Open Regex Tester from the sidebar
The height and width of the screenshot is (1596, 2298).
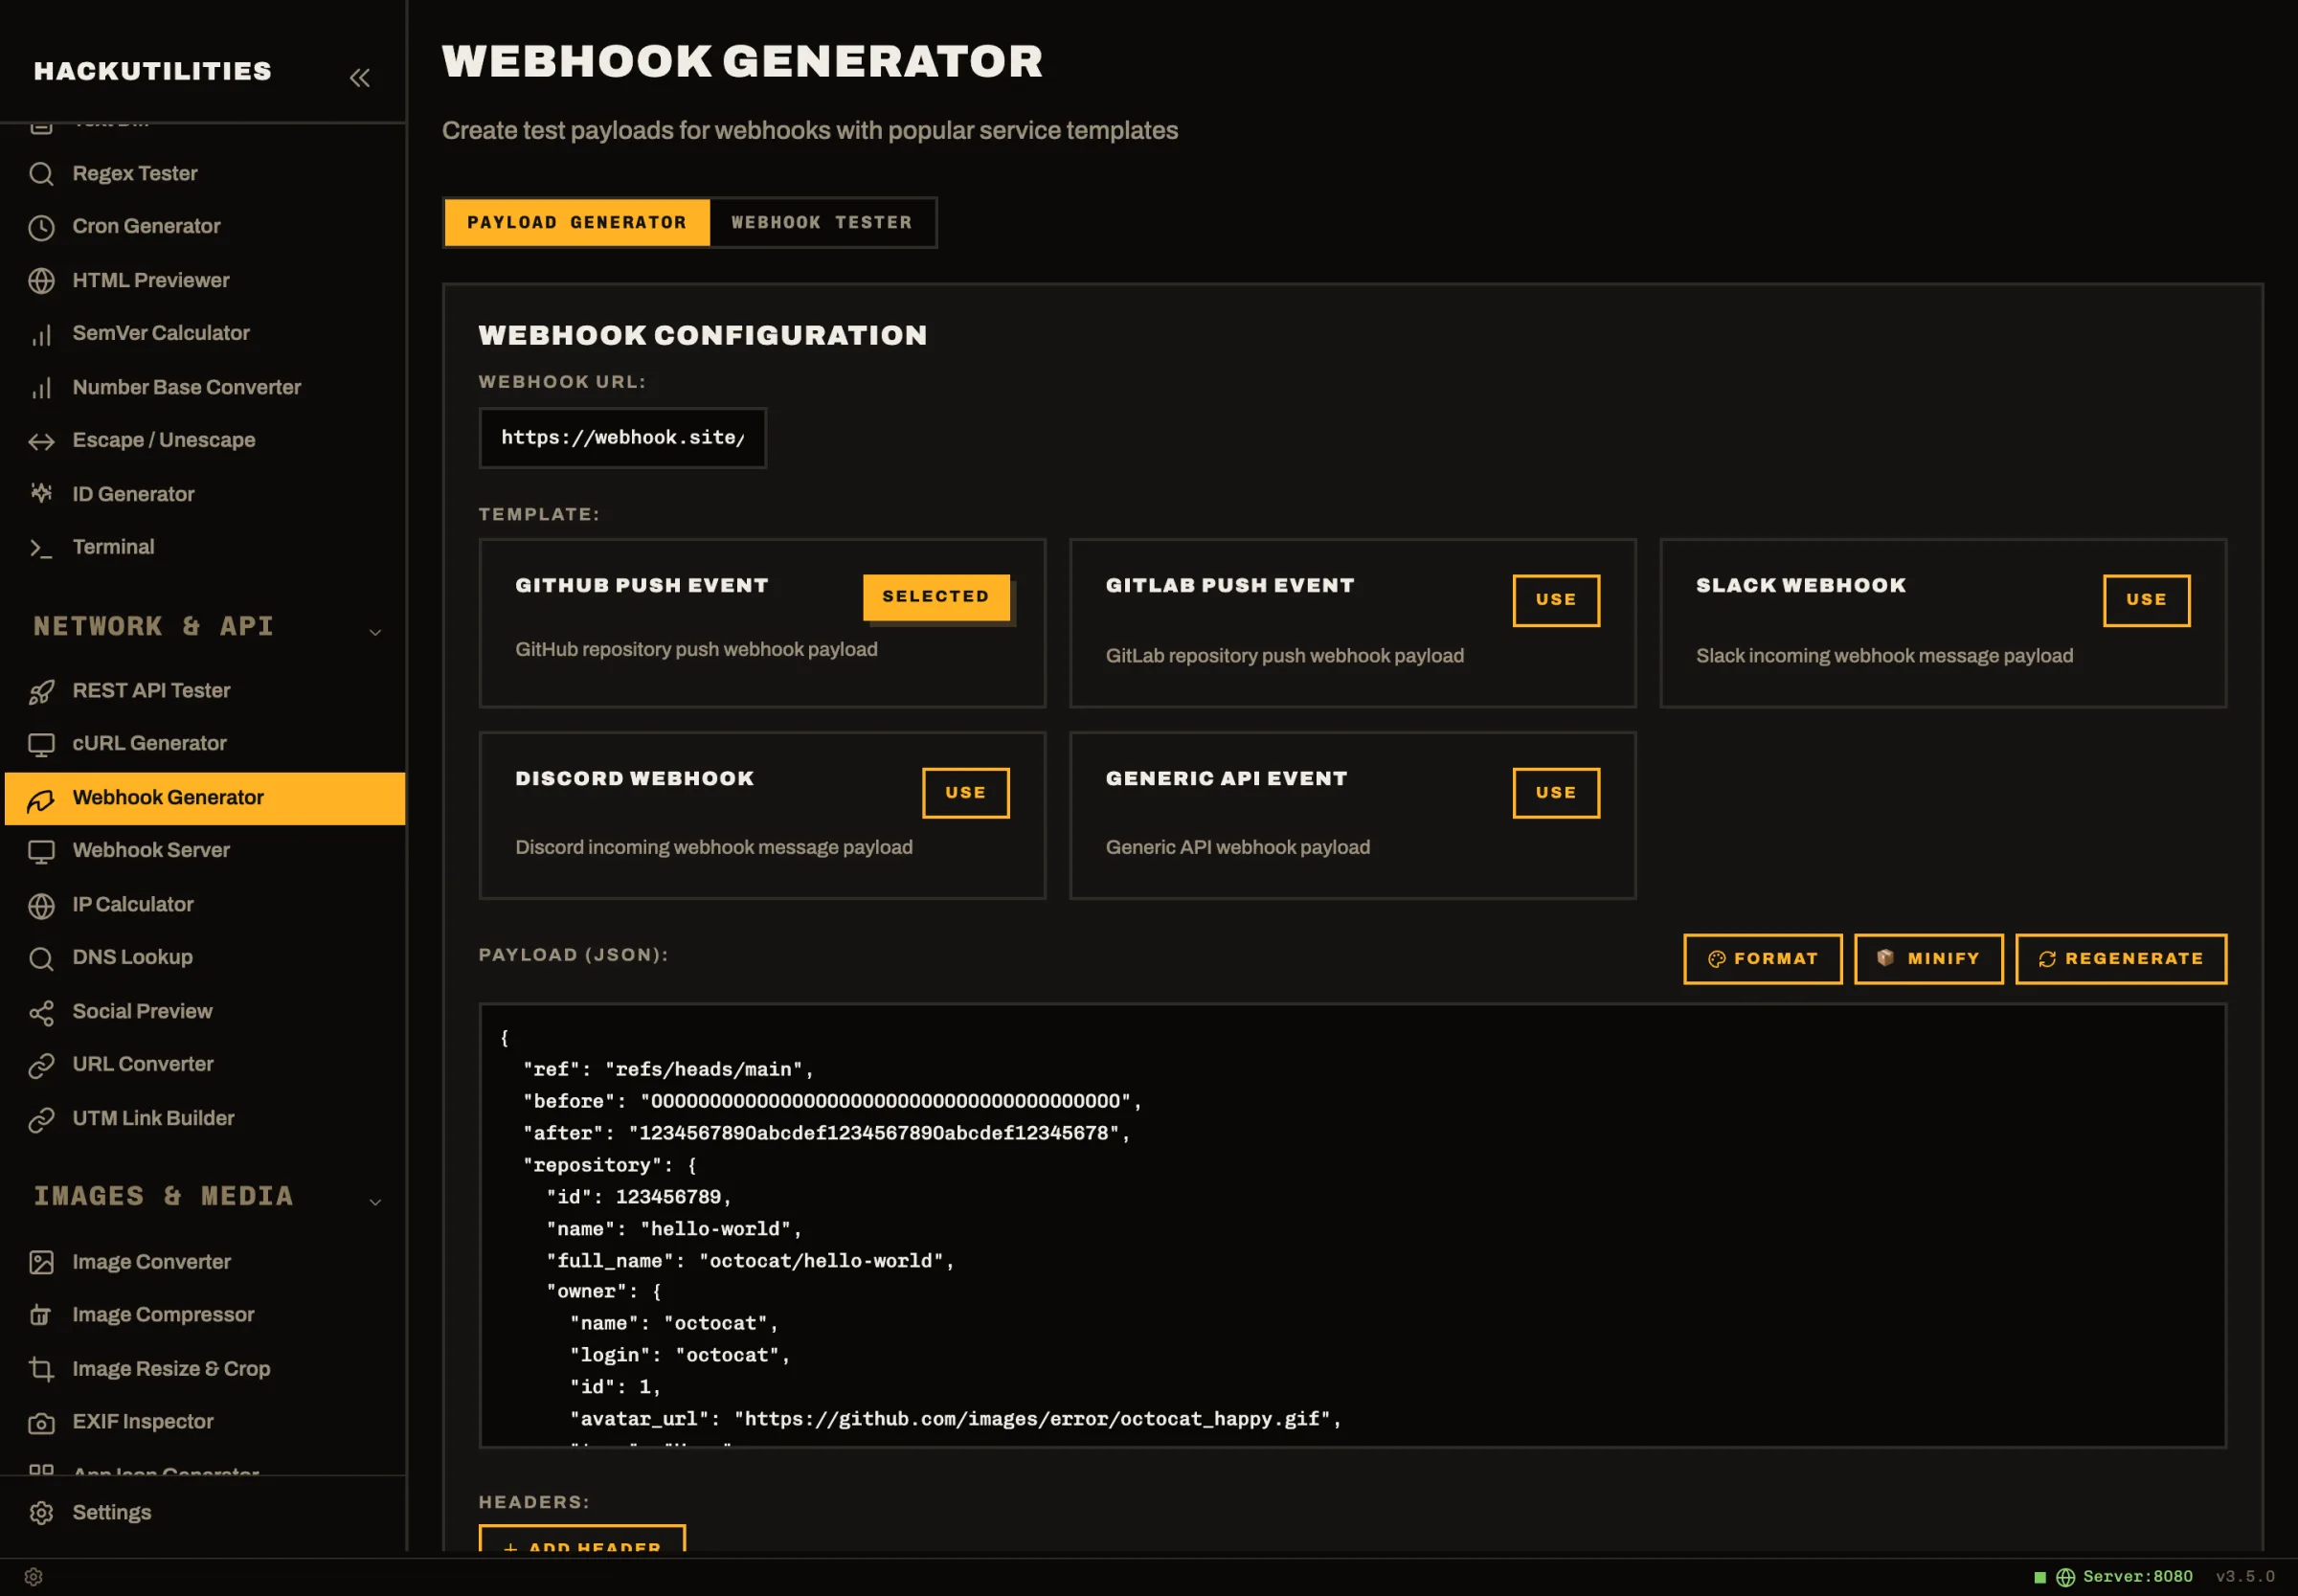pyautogui.click(x=203, y=174)
